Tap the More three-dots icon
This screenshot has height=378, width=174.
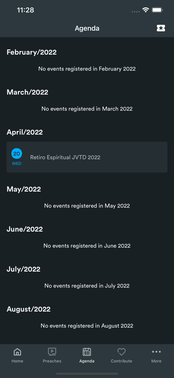[156, 352]
